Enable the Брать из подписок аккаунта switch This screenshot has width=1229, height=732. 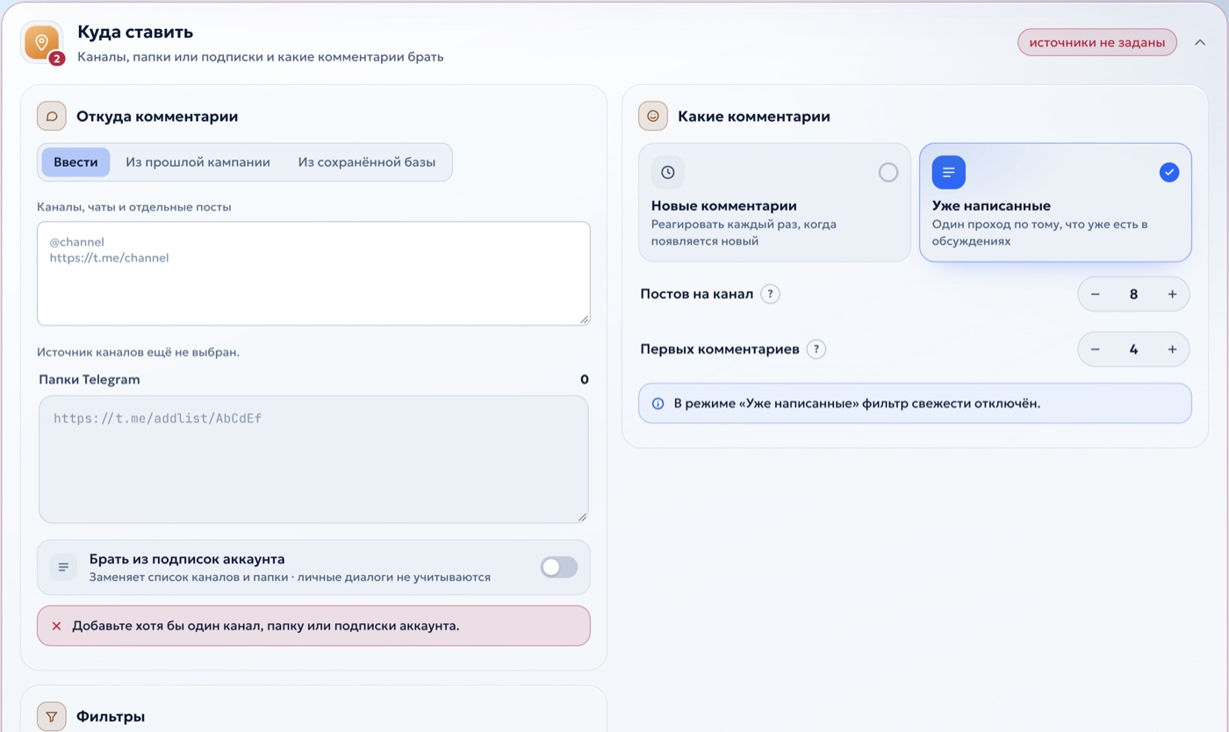[559, 567]
